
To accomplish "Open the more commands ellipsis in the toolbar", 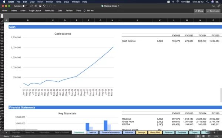I will (54, 6).
